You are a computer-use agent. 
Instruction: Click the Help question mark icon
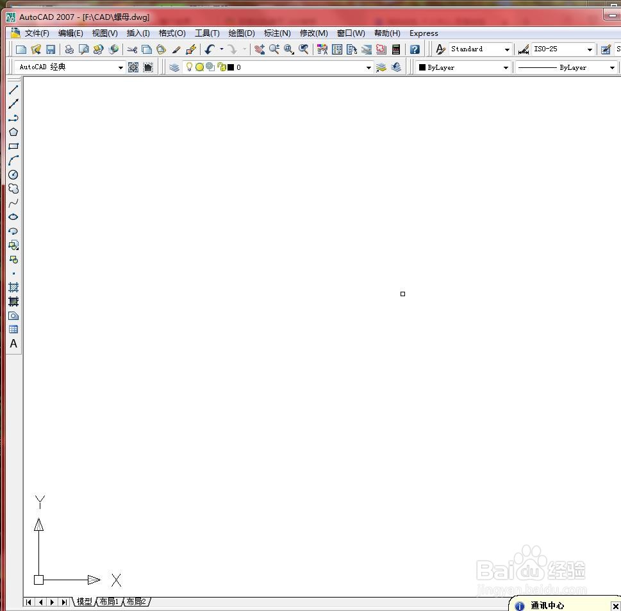(x=415, y=49)
